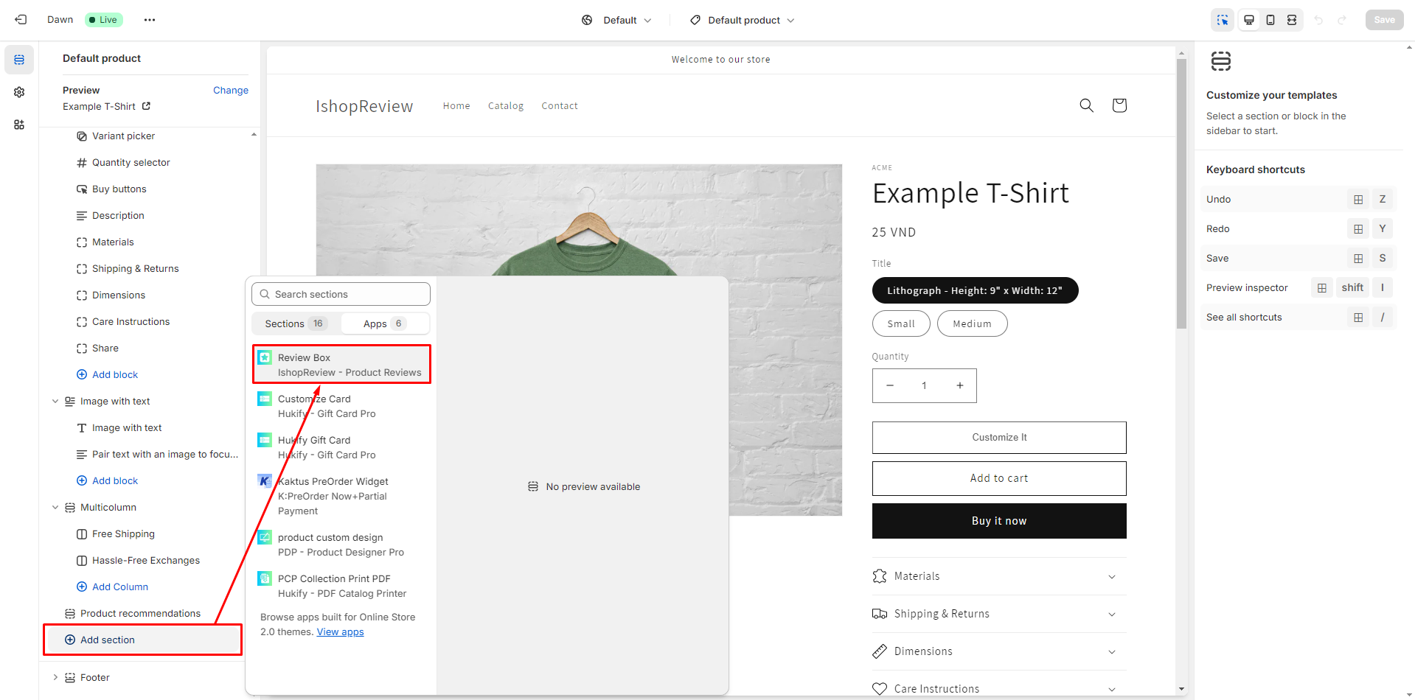This screenshot has width=1415, height=700.
Task: Click product custom design app icon
Action: tap(265, 537)
